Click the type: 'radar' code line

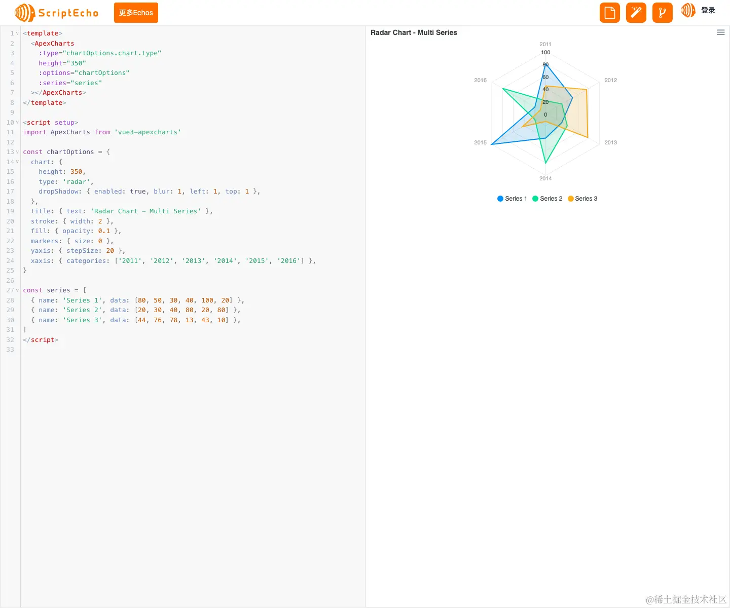click(x=66, y=182)
